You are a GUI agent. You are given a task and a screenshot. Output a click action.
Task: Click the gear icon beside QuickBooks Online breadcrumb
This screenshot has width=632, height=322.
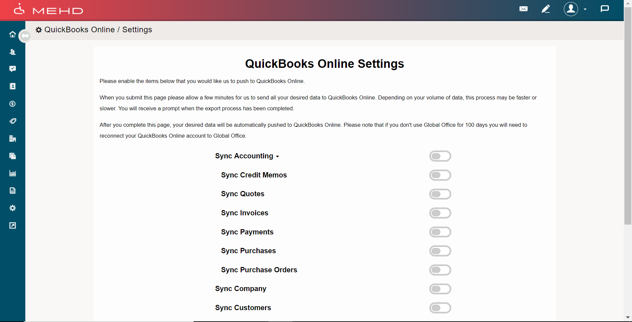[39, 30]
